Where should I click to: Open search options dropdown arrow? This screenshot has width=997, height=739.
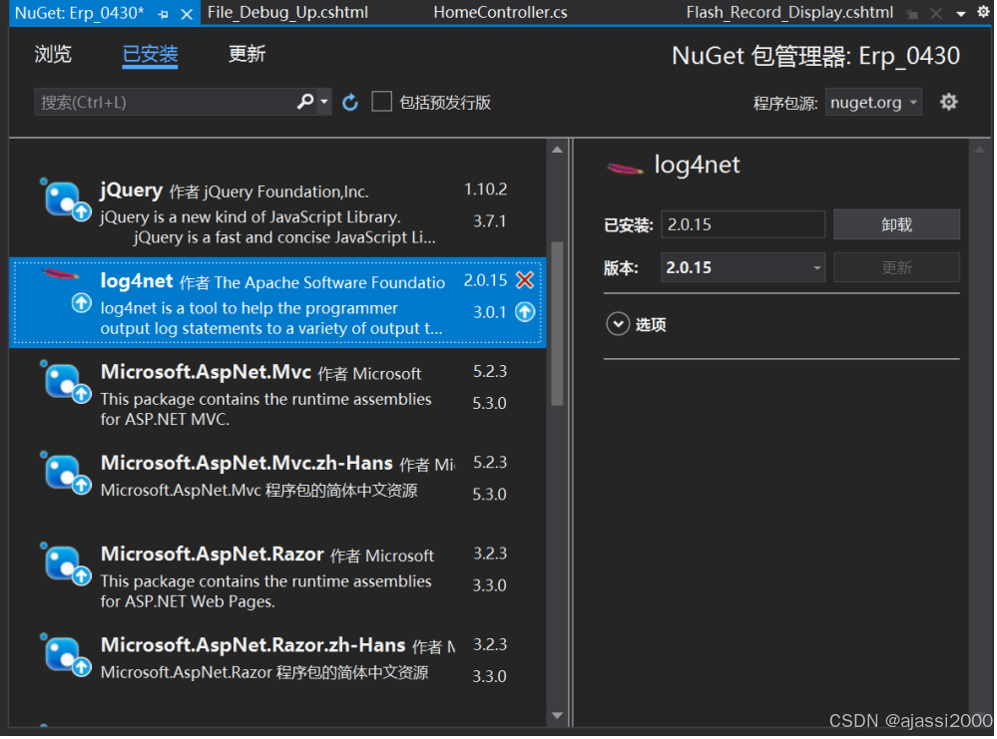[x=324, y=102]
